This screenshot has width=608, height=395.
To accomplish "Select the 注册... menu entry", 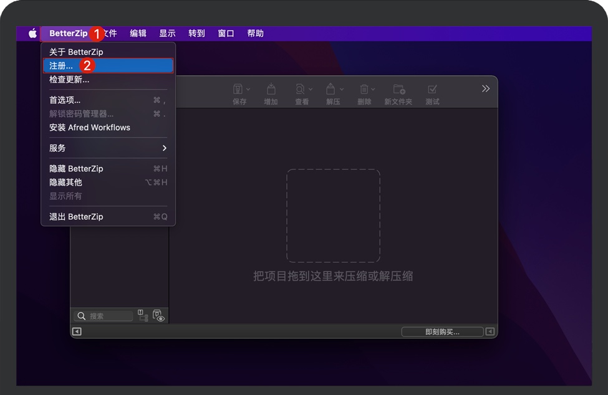I will [108, 65].
